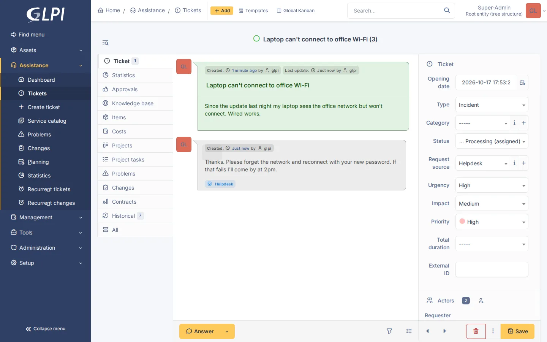The image size is (547, 342).
Task: Click the Request source info icon
Action: (x=514, y=163)
